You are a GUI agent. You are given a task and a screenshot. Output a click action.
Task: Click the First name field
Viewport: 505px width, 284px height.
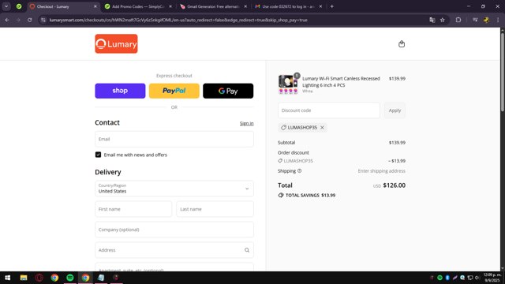click(x=133, y=209)
